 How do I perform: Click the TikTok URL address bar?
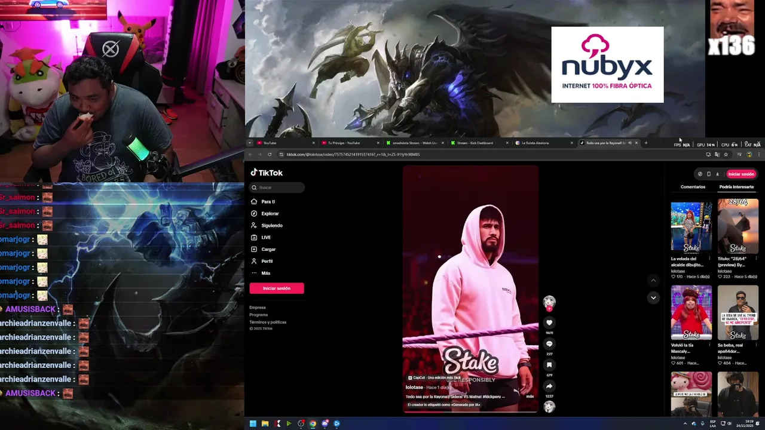click(490, 155)
